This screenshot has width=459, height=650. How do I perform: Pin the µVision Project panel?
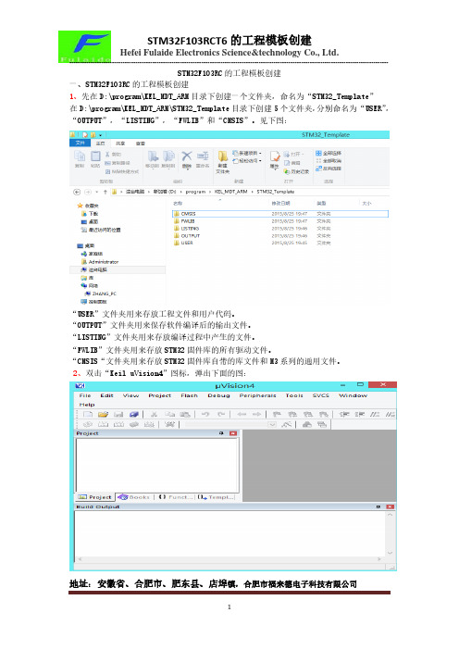tap(221, 433)
